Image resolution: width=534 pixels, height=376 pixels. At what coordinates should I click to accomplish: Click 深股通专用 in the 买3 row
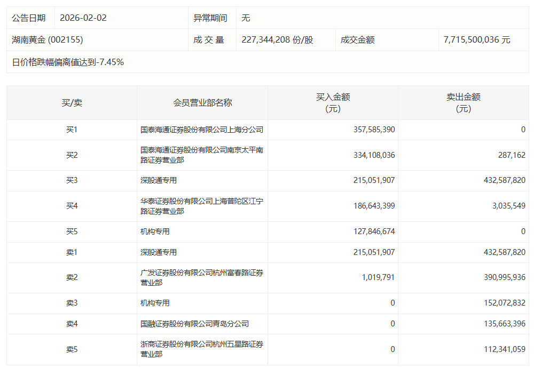[x=159, y=181]
